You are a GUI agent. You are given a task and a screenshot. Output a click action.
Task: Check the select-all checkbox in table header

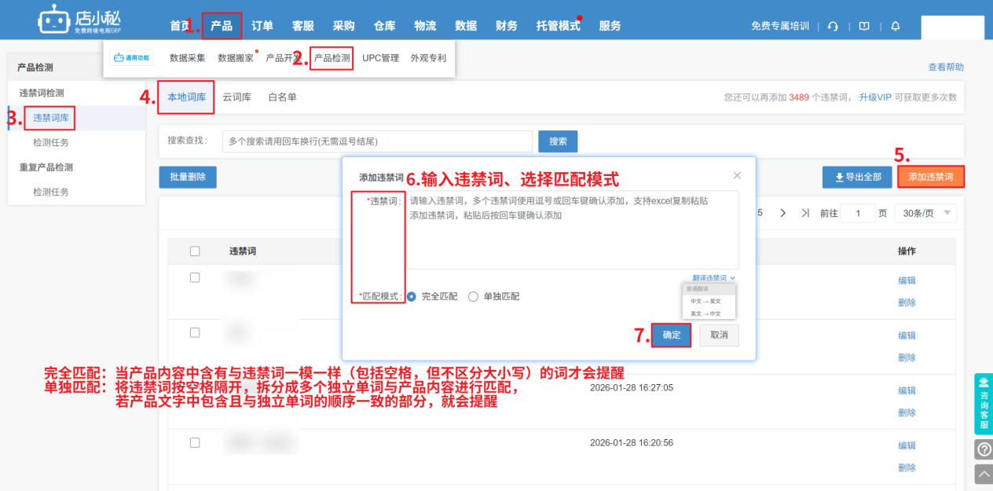pos(195,251)
